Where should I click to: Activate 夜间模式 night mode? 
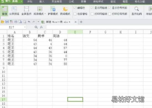tap(65, 11)
